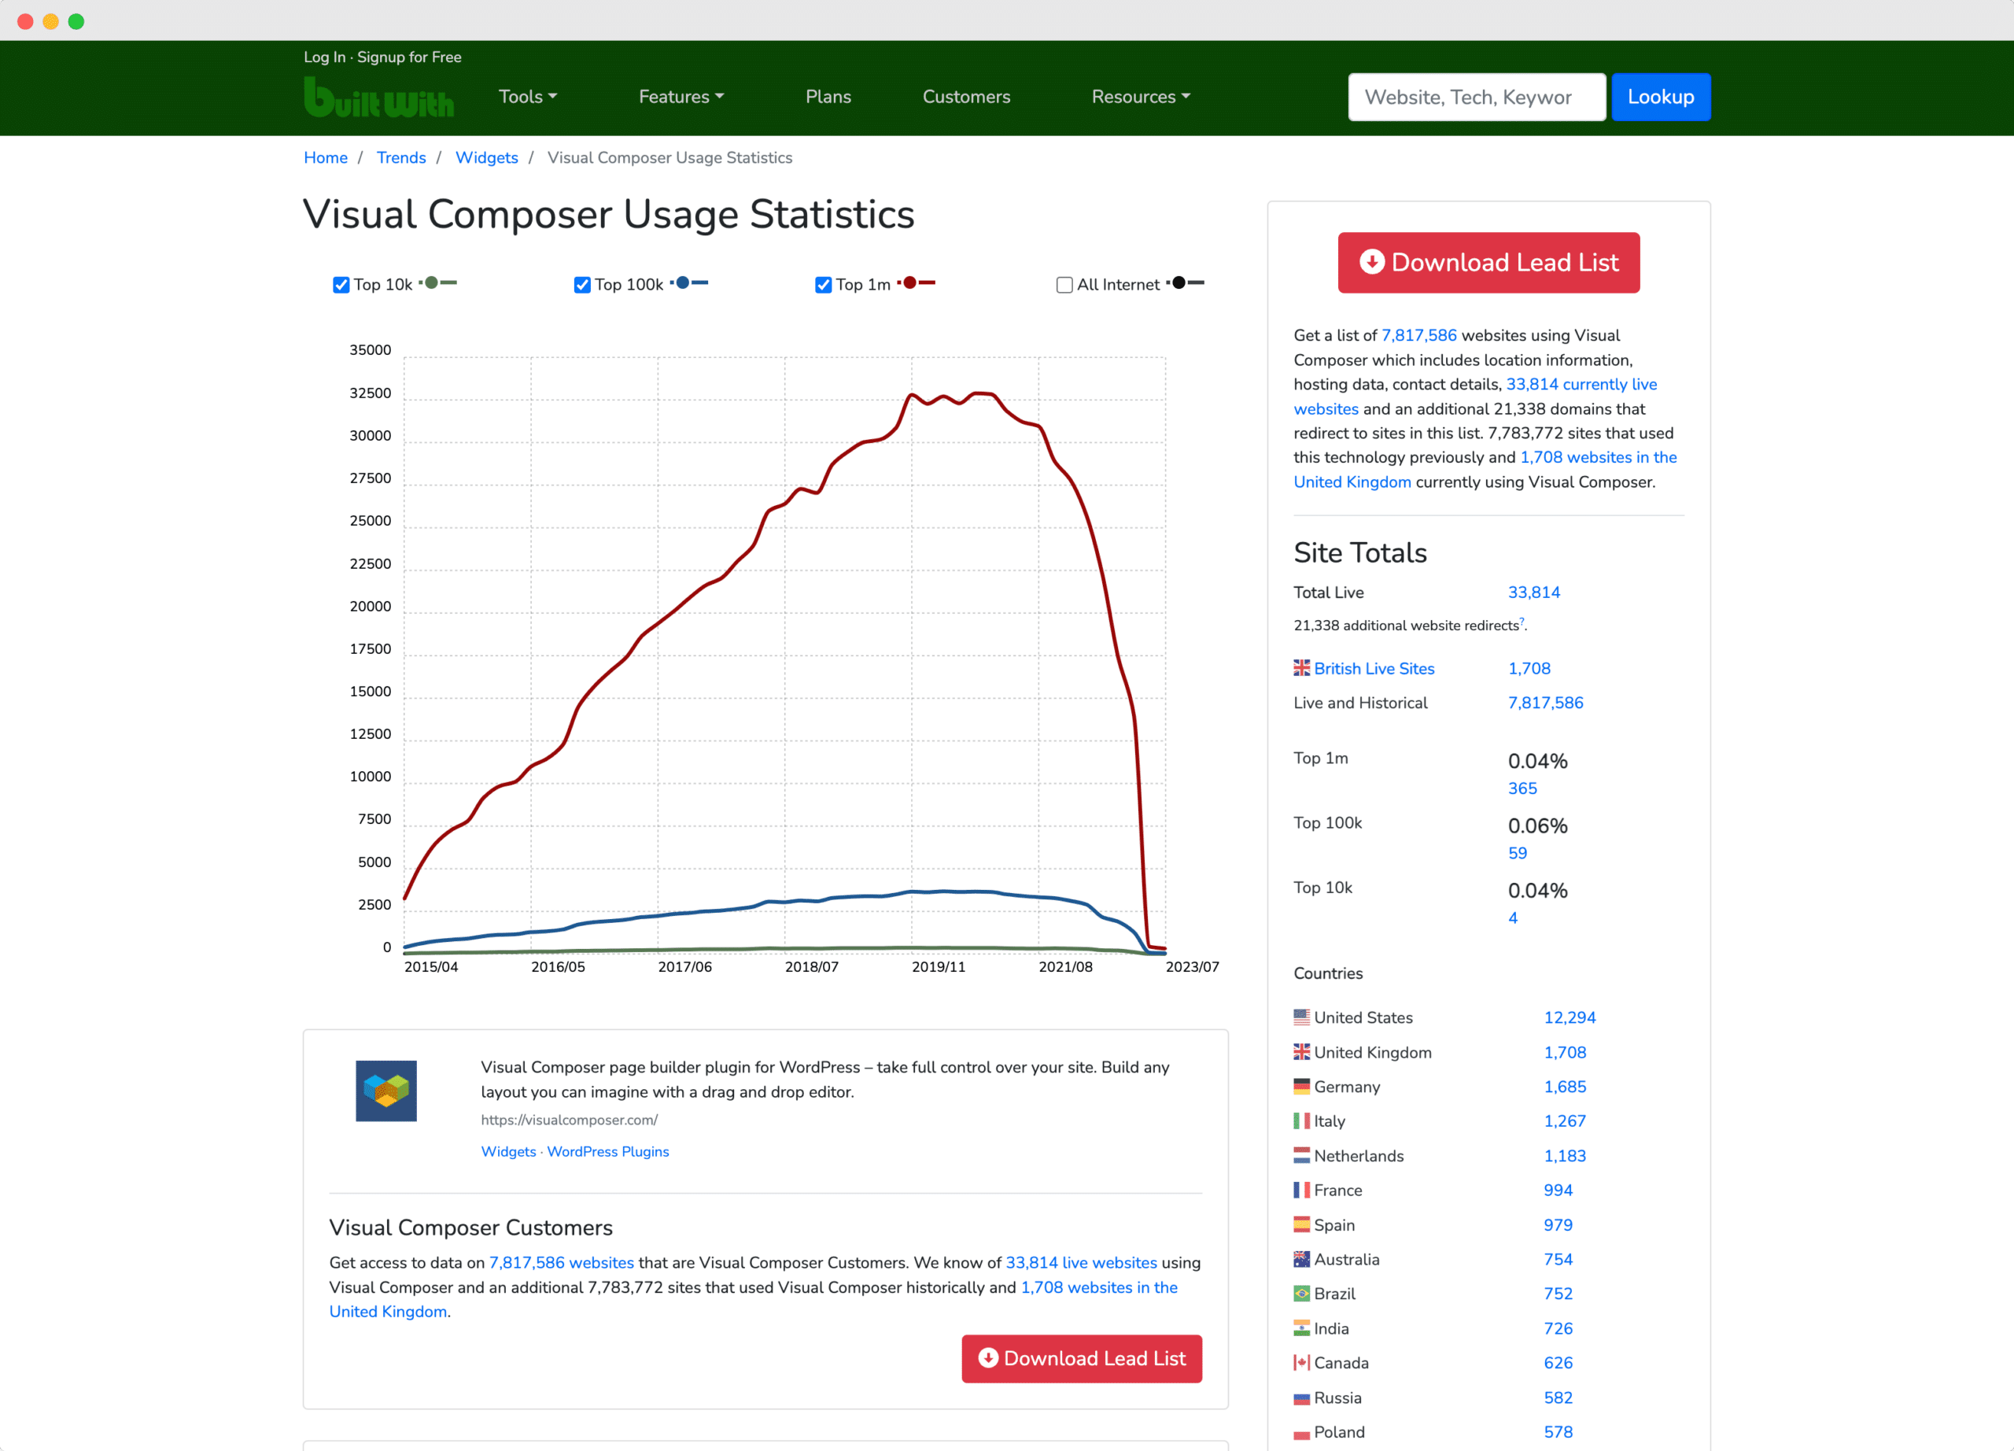Image resolution: width=2014 pixels, height=1451 pixels.
Task: Click the blue Top 100k legend swatch
Action: click(690, 283)
